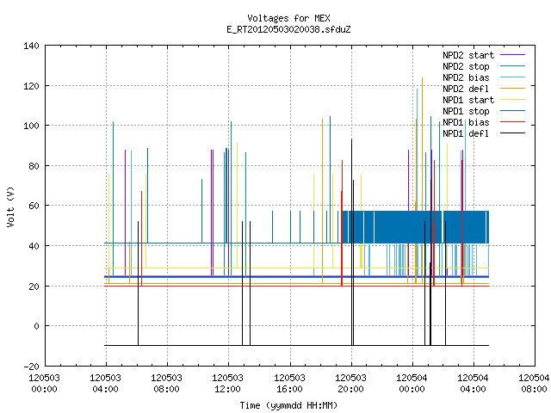Click the red NPD1 bias legend line
Image resolution: width=551 pixels, height=413 pixels.
513,122
